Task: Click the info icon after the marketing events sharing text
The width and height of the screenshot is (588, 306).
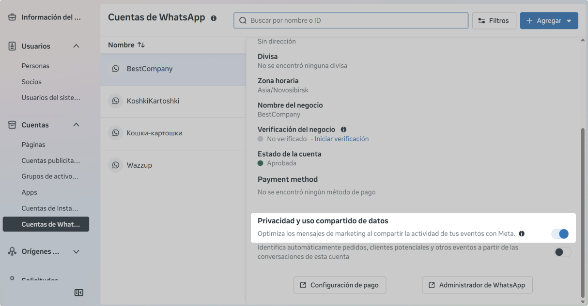Action: [x=522, y=233]
